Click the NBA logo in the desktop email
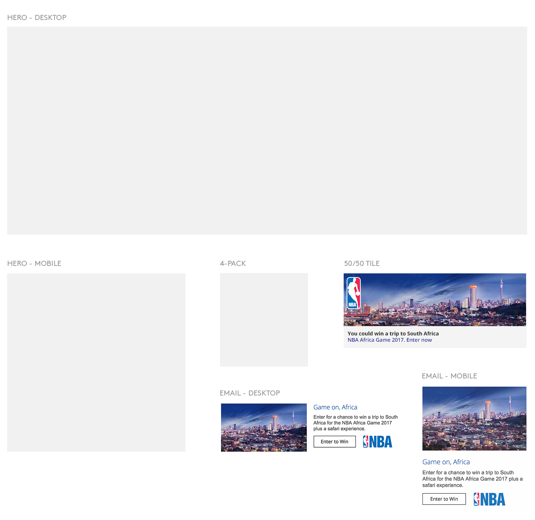 pyautogui.click(x=377, y=442)
